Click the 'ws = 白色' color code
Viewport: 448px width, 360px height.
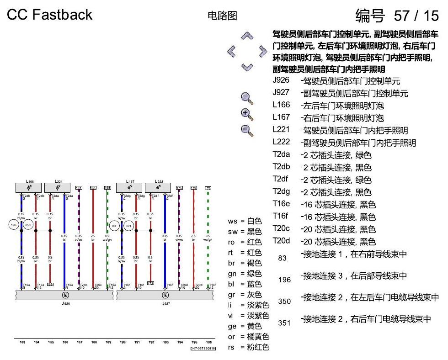245,221
